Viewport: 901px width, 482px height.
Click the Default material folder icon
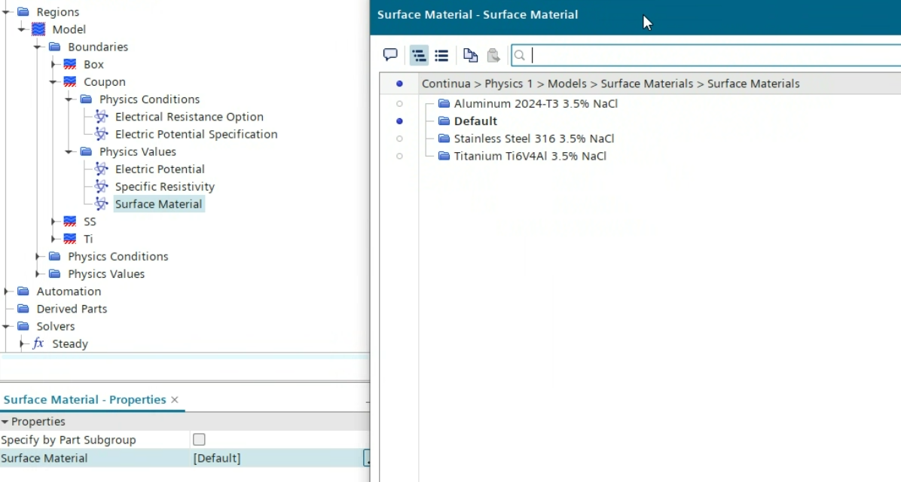pyautogui.click(x=444, y=120)
